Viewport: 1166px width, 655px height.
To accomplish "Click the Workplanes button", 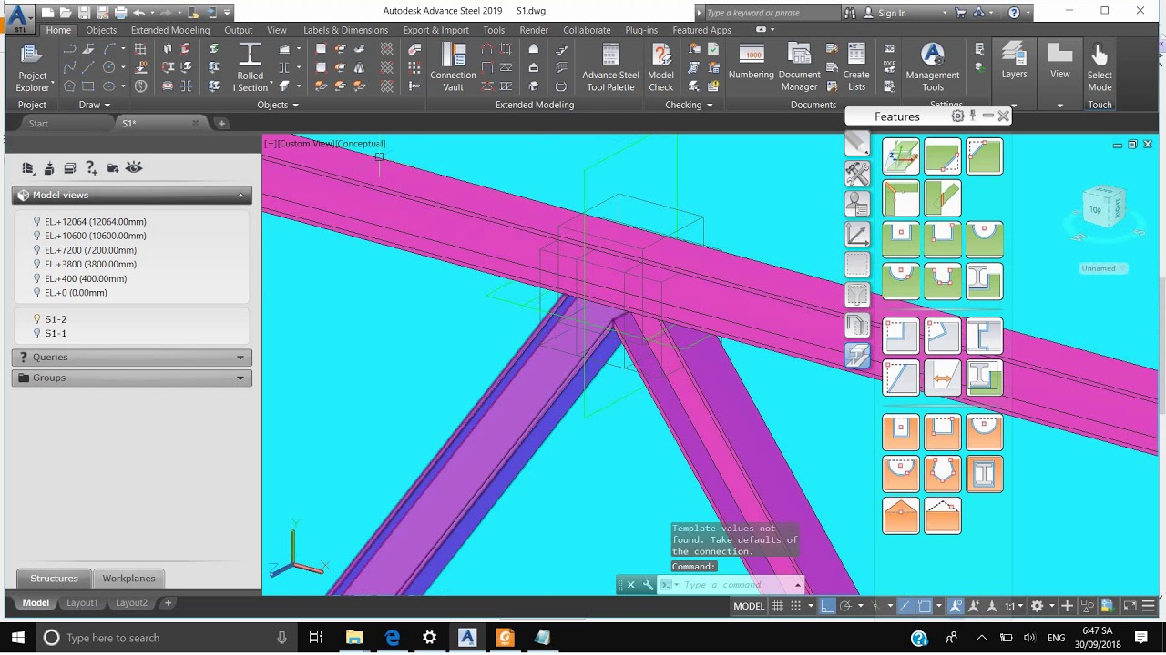I will [x=128, y=579].
